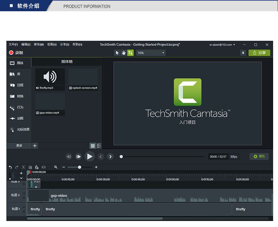Open the 文件(F) menu
The image size is (278, 227).
(x=13, y=45)
